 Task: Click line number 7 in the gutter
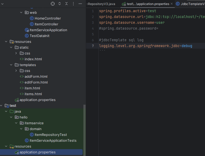click(93, 46)
